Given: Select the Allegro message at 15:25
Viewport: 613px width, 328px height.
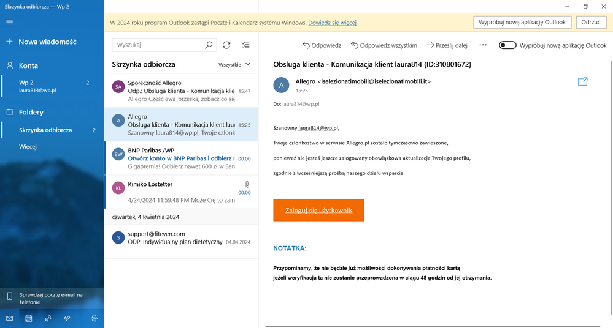Looking at the screenshot, I should [181, 124].
